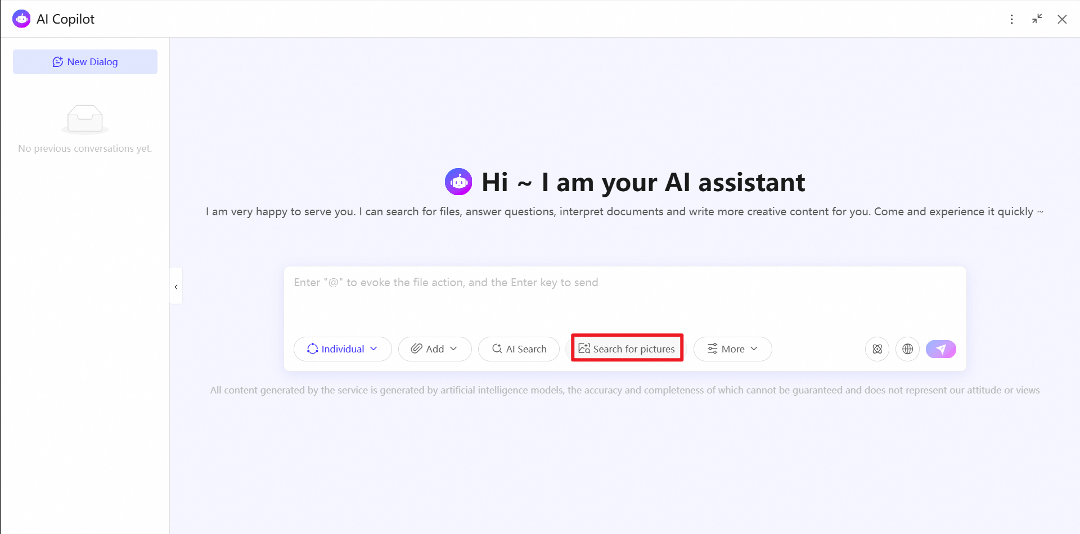
Task: Close the AI Copilot window
Action: pos(1062,19)
